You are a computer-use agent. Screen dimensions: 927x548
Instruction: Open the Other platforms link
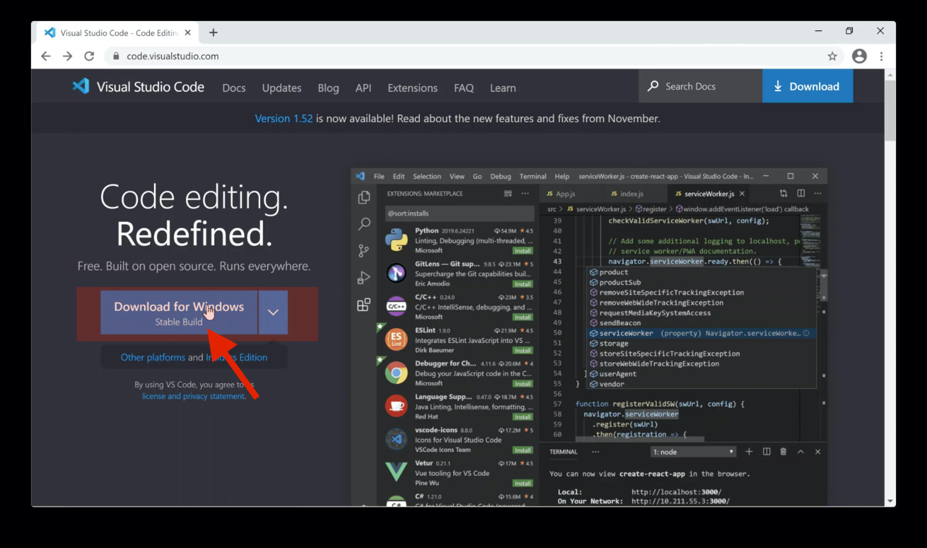153,357
